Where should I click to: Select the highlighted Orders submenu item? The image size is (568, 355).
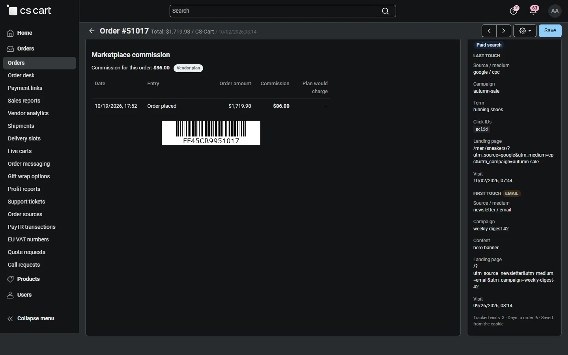pyautogui.click(x=39, y=63)
